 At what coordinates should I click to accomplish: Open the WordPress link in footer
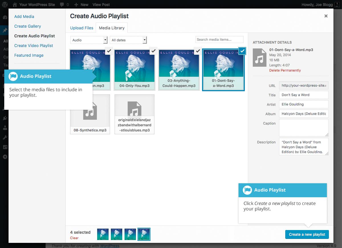point(110,246)
